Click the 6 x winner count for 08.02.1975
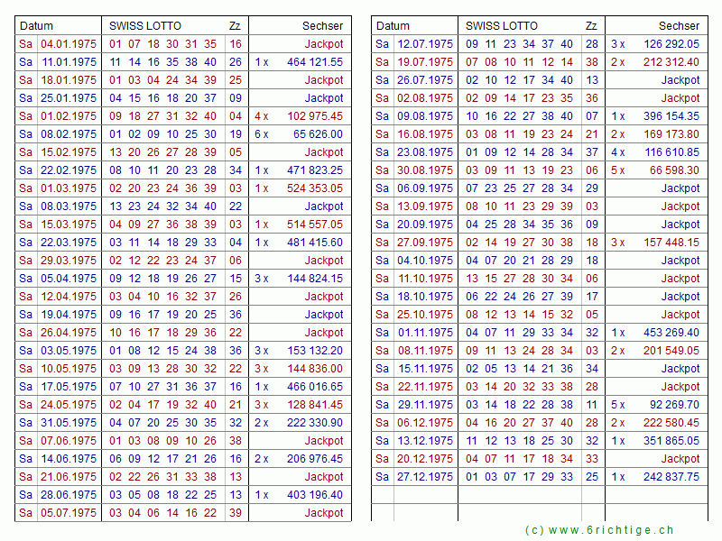Viewport: 722px width, 541px height. coord(261,134)
